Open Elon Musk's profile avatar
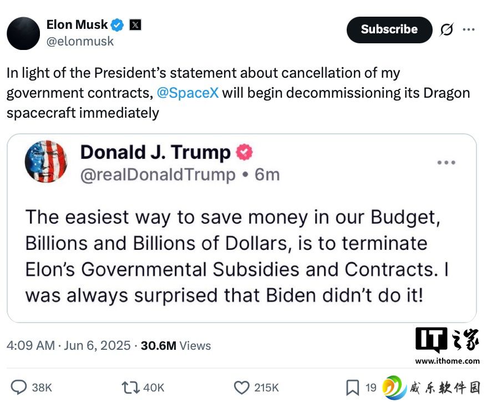 coord(23,33)
